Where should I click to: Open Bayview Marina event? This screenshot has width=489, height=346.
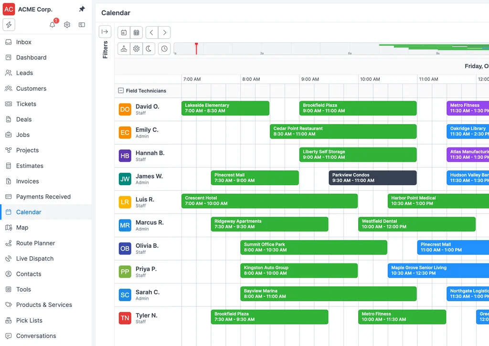tap(329, 294)
